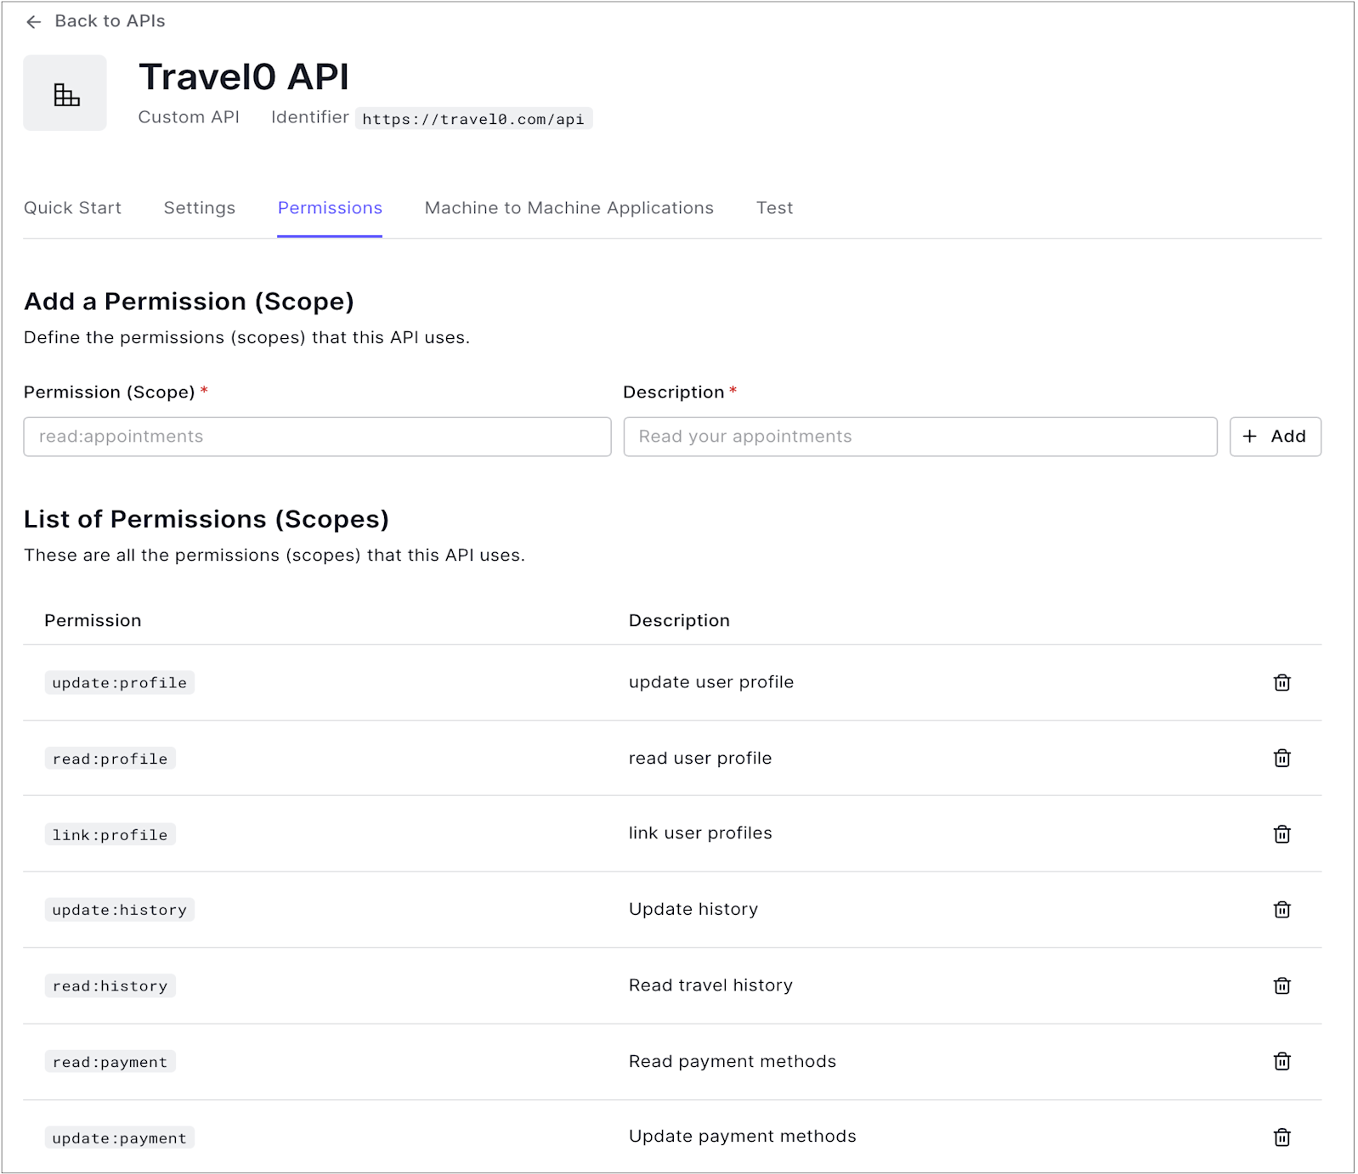
Task: Click the read:profile scope tag
Action: point(110,759)
